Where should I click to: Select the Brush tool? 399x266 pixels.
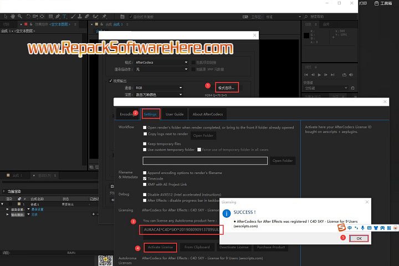[73, 17]
